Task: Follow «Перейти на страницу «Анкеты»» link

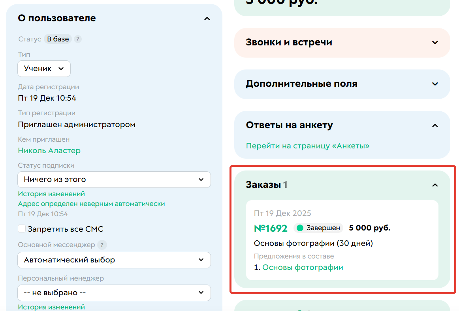Action: pos(308,146)
